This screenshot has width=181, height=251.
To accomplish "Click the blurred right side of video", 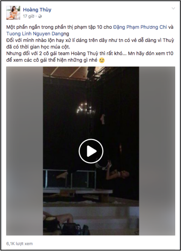I will [157, 151].
